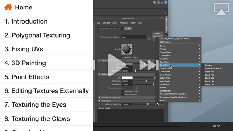Image resolution: width=233 pixels, height=131 pixels.
Task: Expand the Advanced Reflection section
Action: click(x=100, y=97)
